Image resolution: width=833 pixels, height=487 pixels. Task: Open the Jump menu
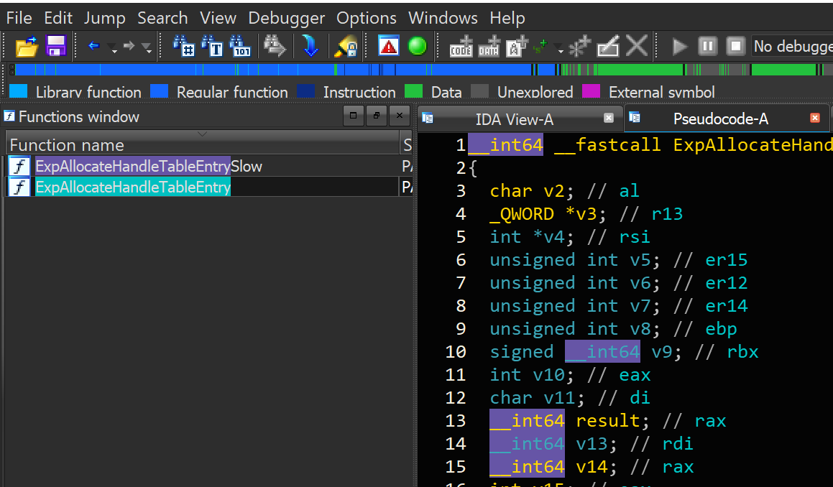(105, 18)
